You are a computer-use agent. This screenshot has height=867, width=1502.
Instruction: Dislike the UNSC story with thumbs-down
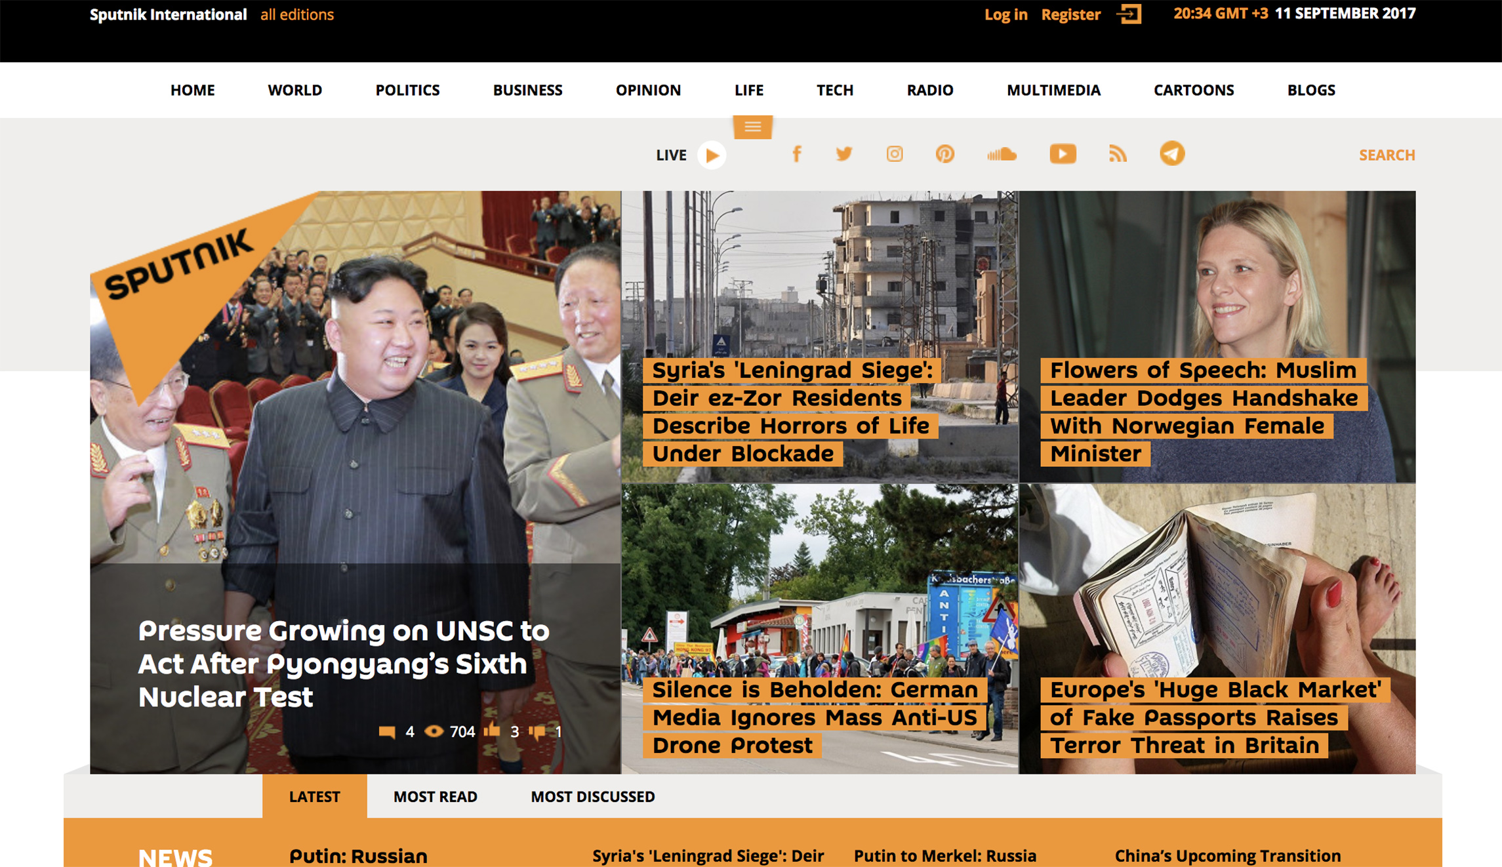coord(537,732)
